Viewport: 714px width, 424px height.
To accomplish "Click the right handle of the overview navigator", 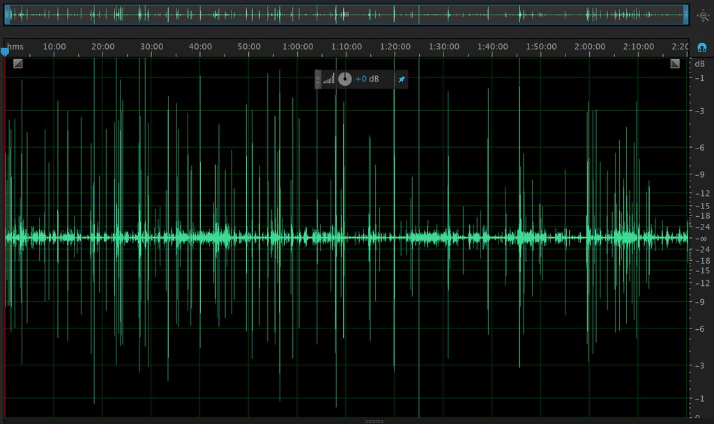I will (x=686, y=15).
